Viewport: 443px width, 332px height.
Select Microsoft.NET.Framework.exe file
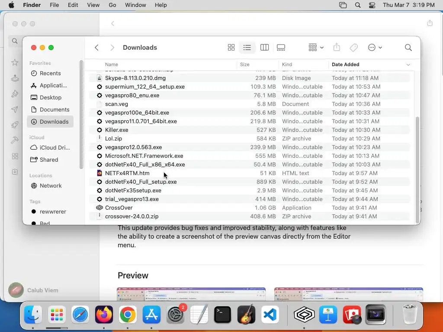250,156
